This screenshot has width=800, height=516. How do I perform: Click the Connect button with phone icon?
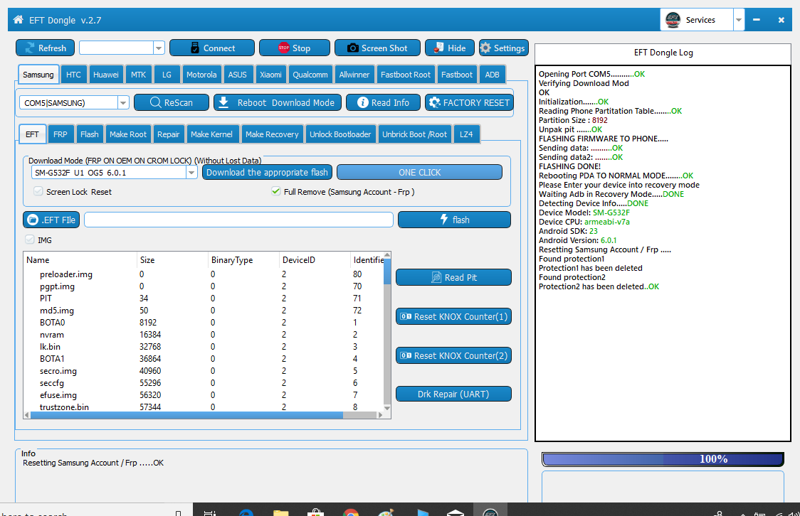point(211,48)
